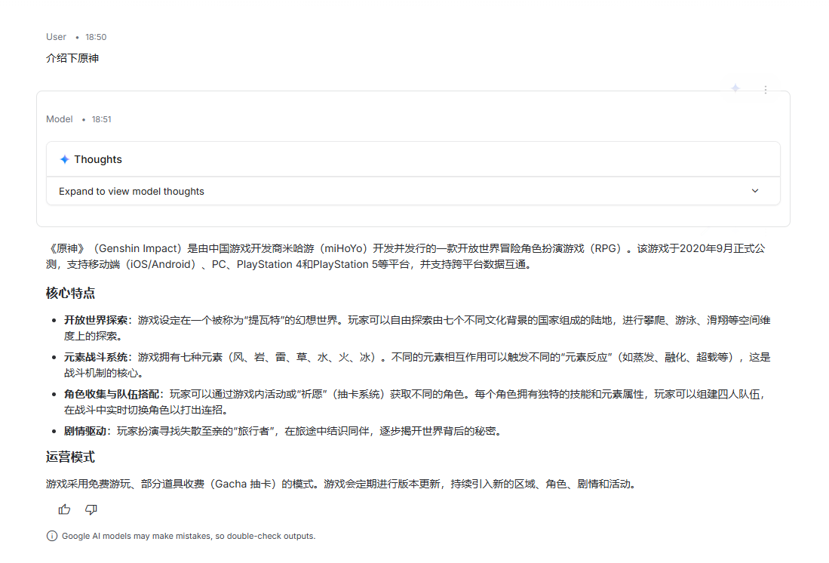Click the Thoughts panel header label
Viewport: 829px width, 563px height.
point(98,159)
